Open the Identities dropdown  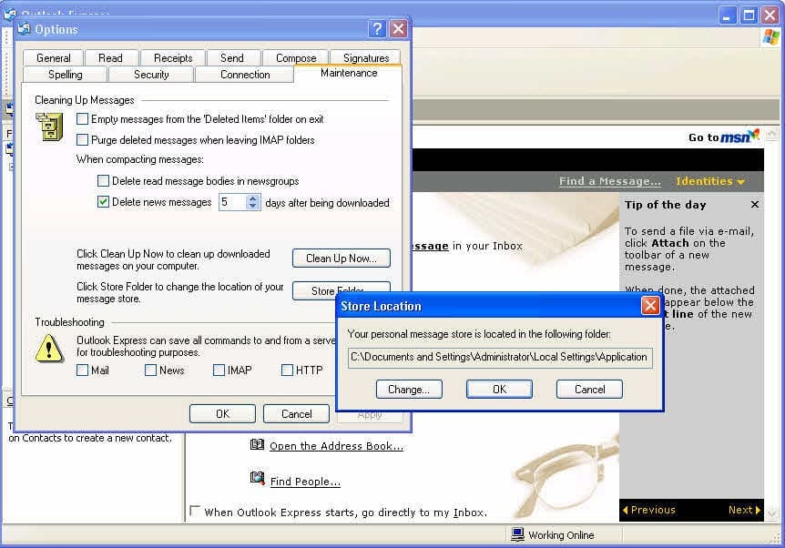[710, 181]
